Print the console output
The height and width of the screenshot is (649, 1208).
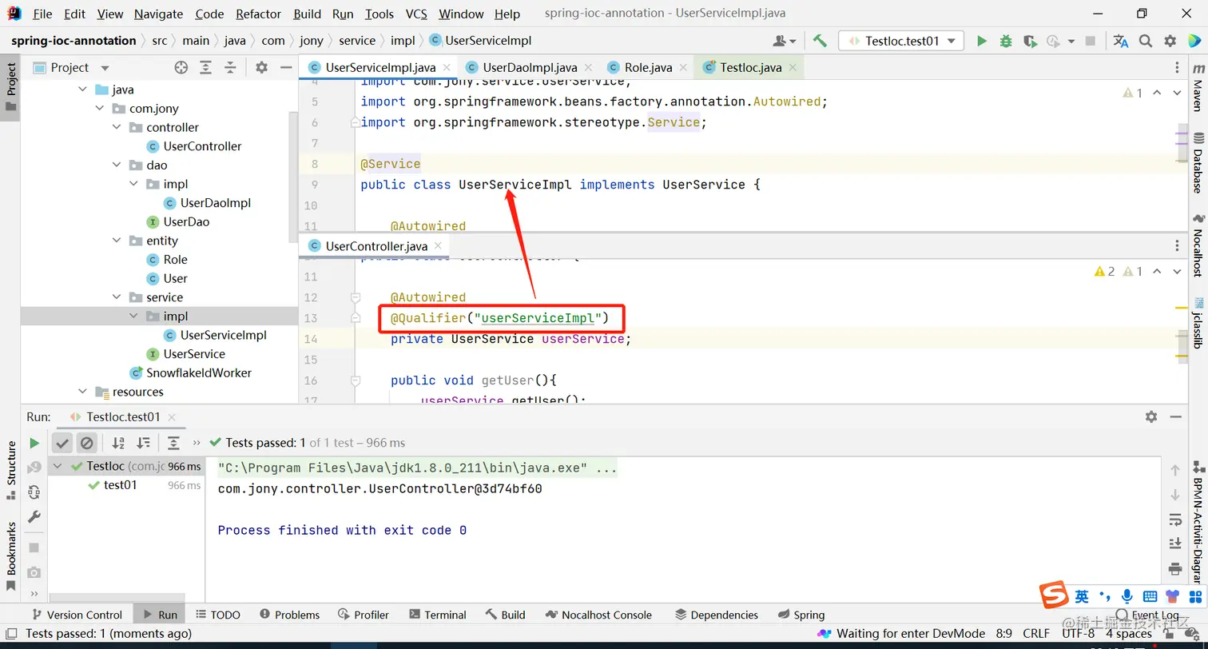click(x=1175, y=569)
